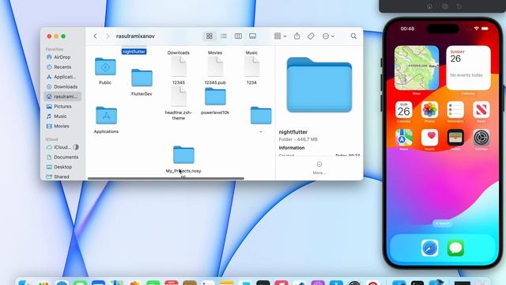Open the Action ellipsis menu in toolbar

[328, 36]
